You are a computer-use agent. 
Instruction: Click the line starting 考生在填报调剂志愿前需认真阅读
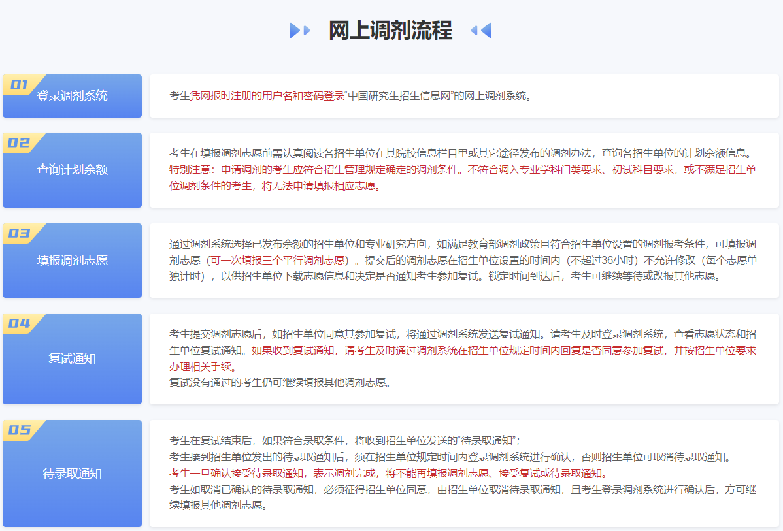(x=462, y=153)
